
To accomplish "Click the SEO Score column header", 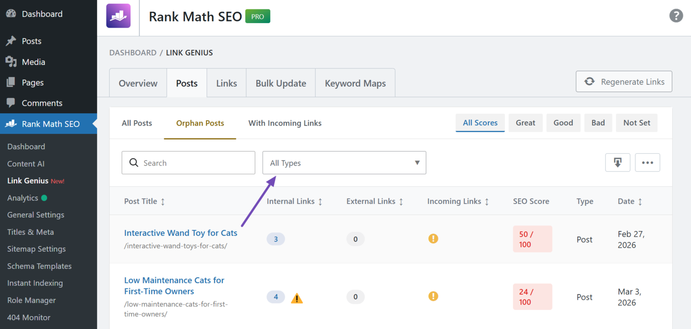I will [531, 201].
